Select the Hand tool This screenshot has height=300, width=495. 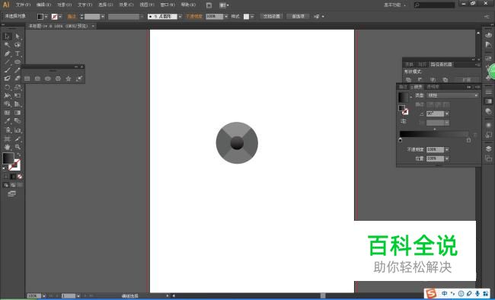8,147
